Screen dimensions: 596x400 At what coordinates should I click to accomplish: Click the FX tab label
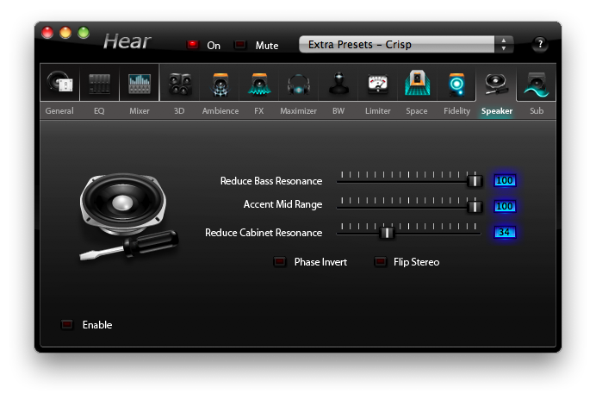click(259, 110)
